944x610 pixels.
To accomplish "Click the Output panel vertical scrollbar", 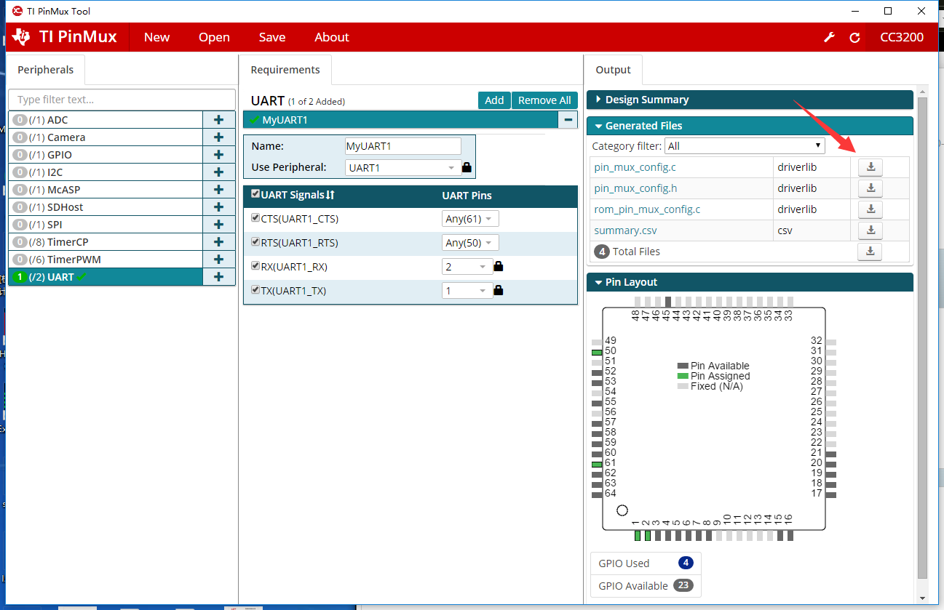I will pyautogui.click(x=923, y=338).
